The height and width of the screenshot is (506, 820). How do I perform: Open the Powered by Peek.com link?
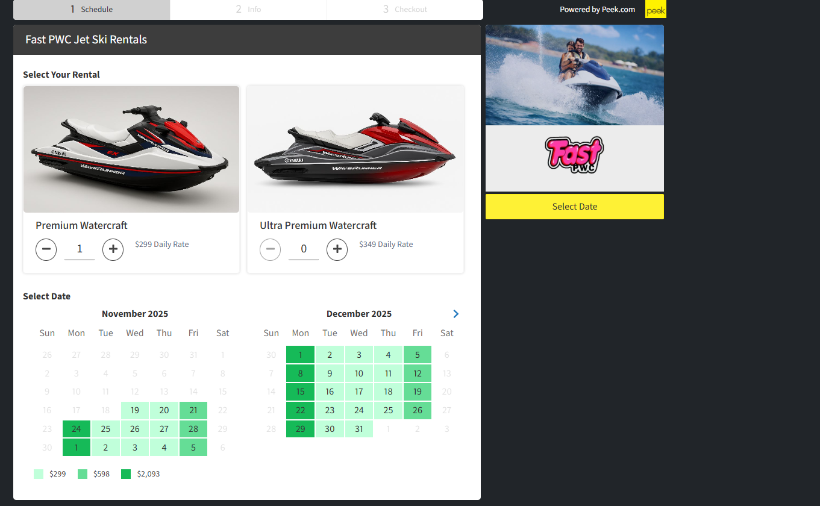coord(597,10)
